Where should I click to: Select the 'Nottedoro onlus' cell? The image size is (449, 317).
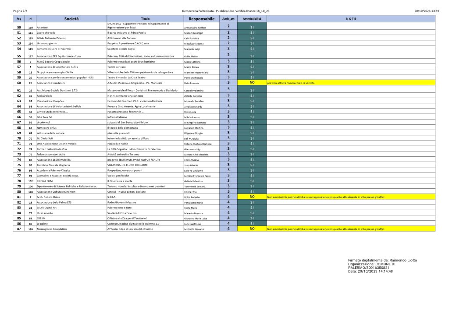[71, 128]
